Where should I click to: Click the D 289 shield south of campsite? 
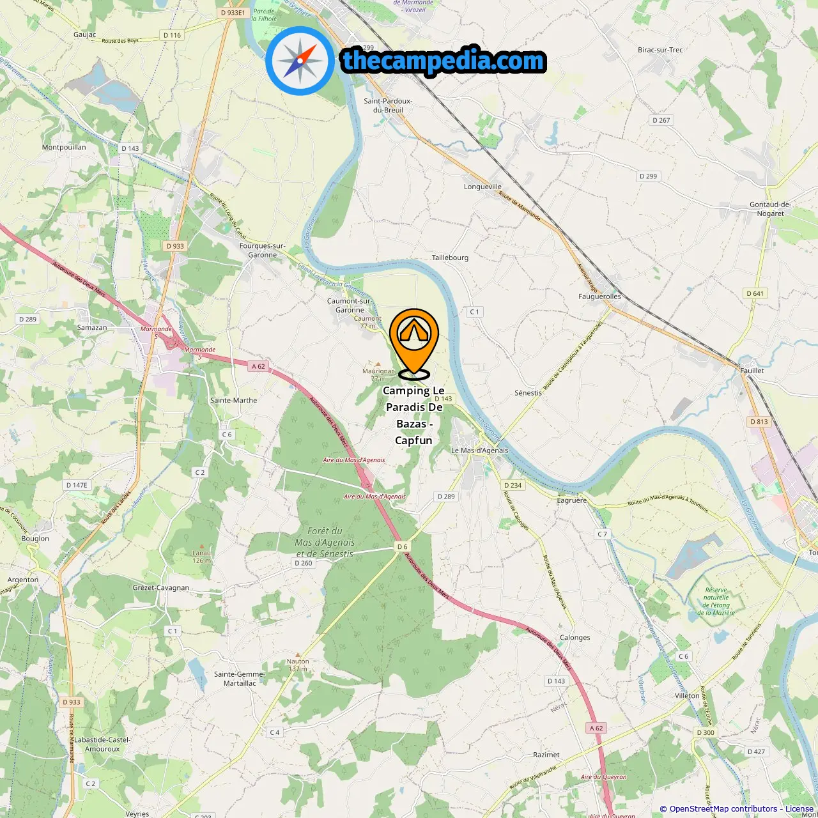[x=446, y=497]
